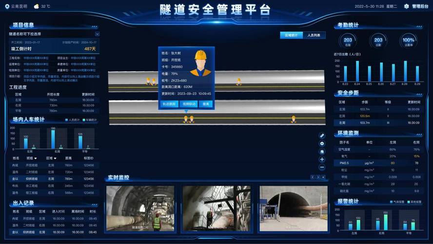Open the first live camera feed thumbnail
Viewport: 433px width, 244px height.
pyautogui.click(x=140, y=208)
